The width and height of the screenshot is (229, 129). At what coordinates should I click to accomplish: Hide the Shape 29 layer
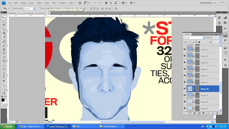(x=185, y=95)
